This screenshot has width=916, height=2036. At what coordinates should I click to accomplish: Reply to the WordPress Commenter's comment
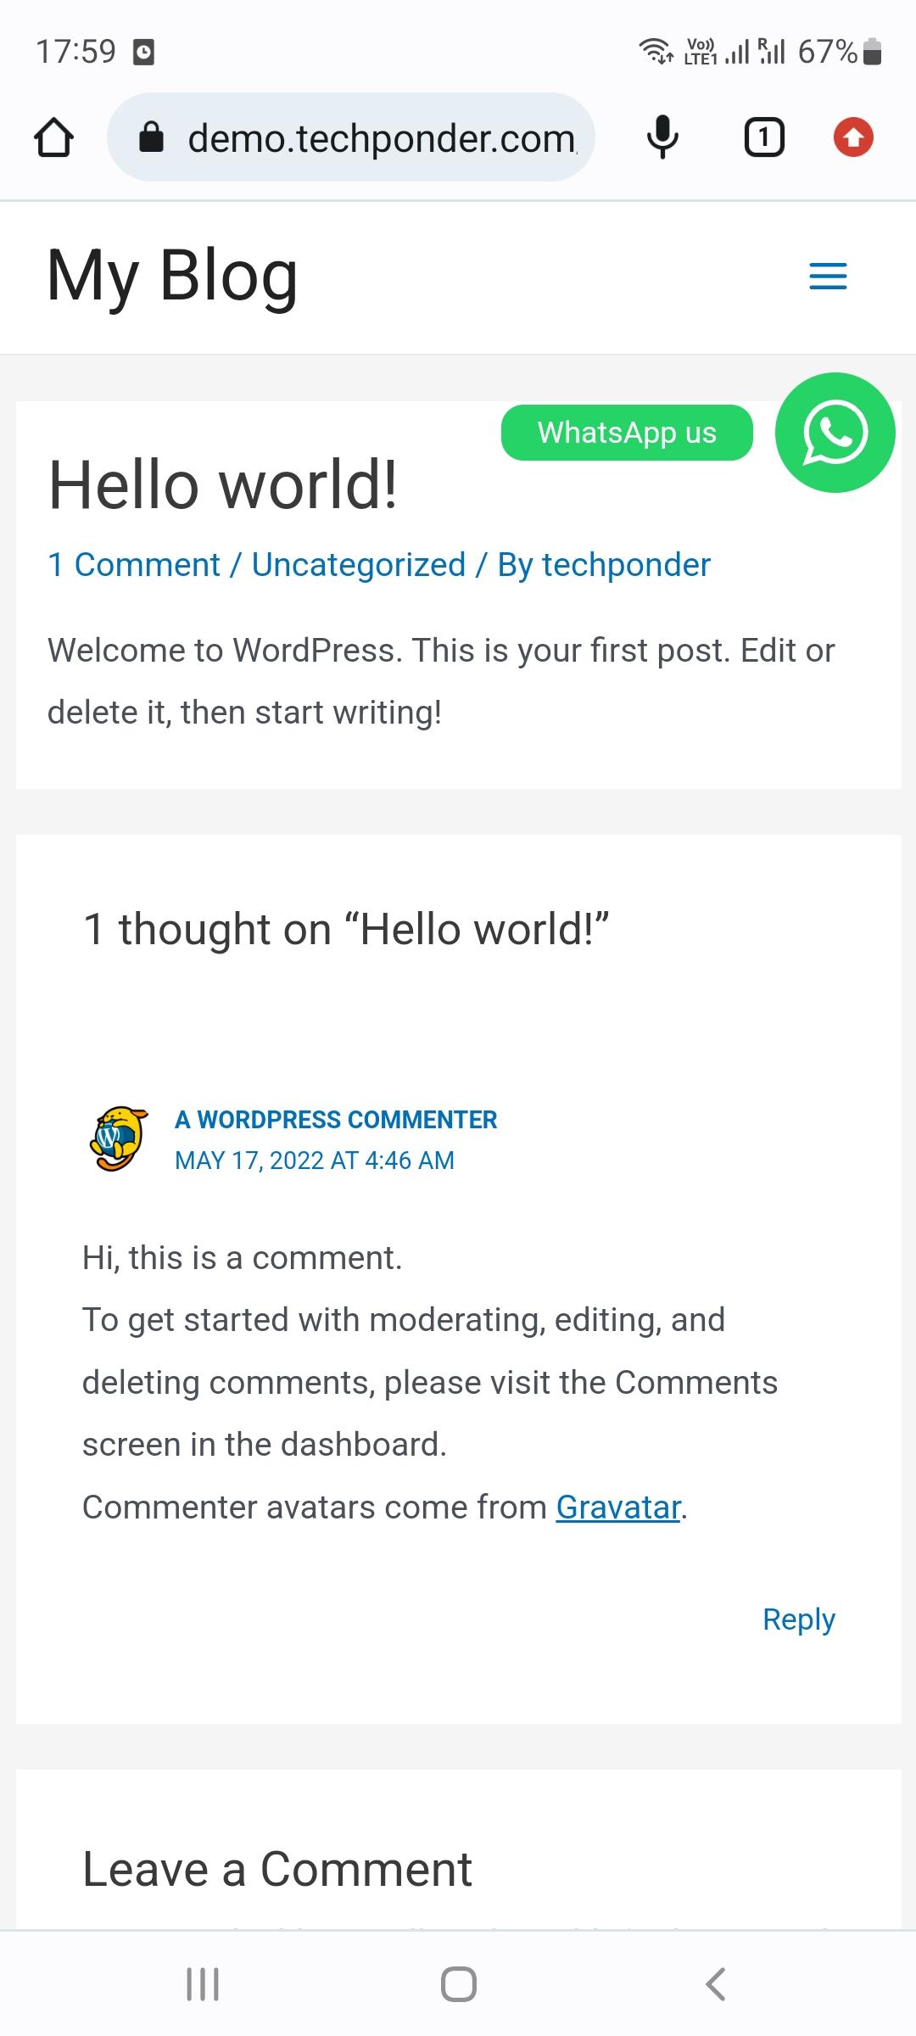coord(797,1618)
